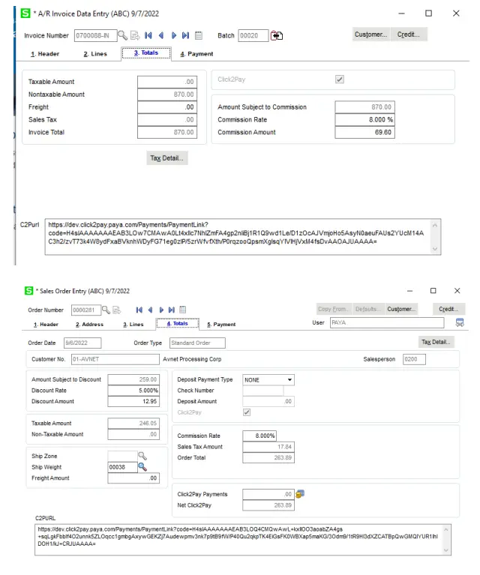Open the sales order 5. Payment tab
Screen dimensions: 480x575
tap(221, 325)
